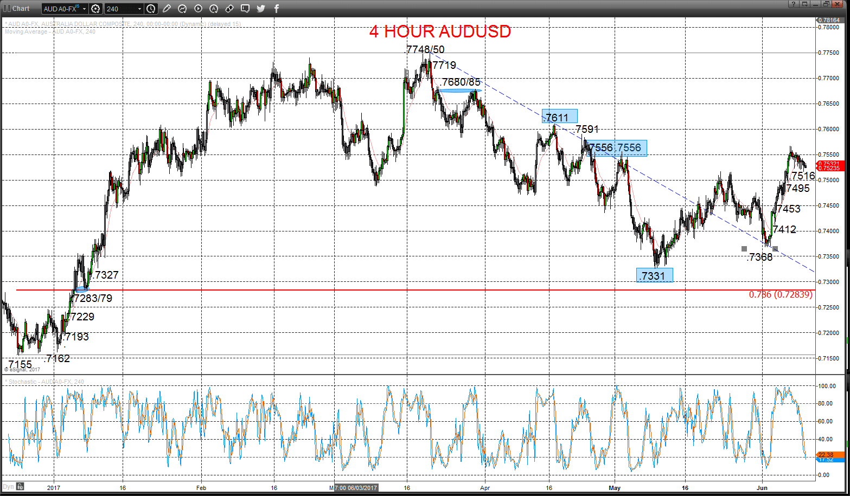
Task: Select the 7556 .7556 blue boxed label
Action: coord(617,147)
